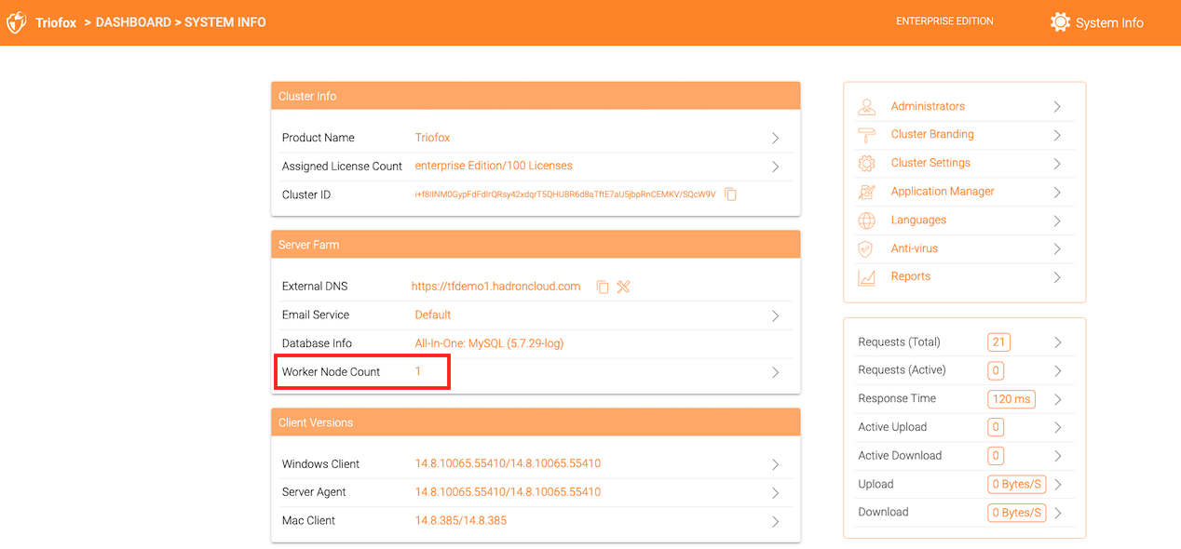
Task: Click the Upload 0 Bytes/S value
Action: pos(1017,484)
